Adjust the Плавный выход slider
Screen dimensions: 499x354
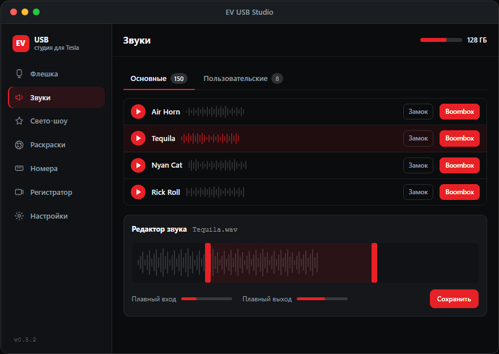click(322, 299)
